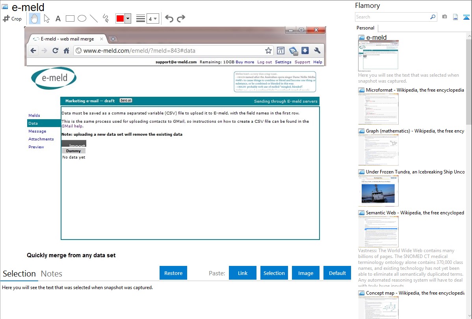Click the Paste Selection button
The height and width of the screenshot is (319, 472).
pyautogui.click(x=274, y=273)
